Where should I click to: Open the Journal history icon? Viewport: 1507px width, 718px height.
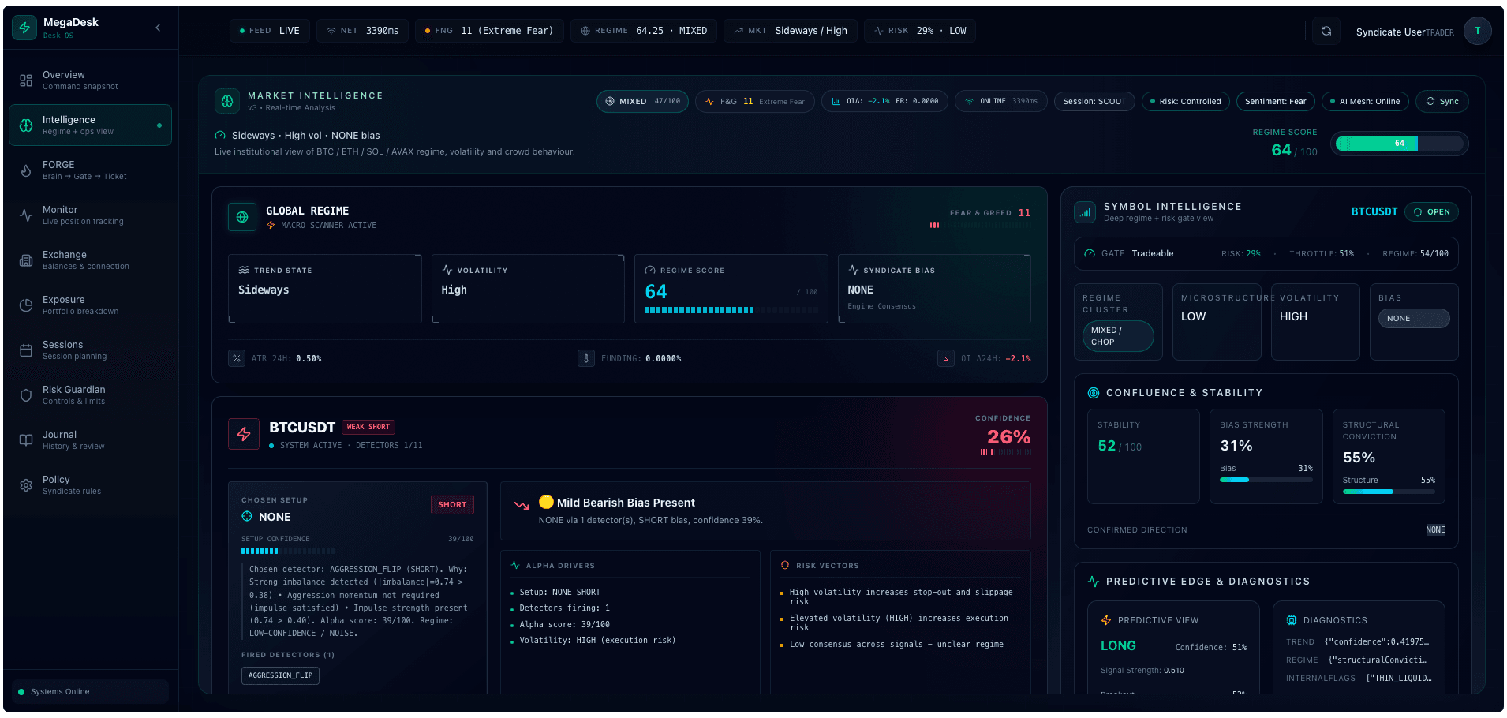[x=26, y=439]
